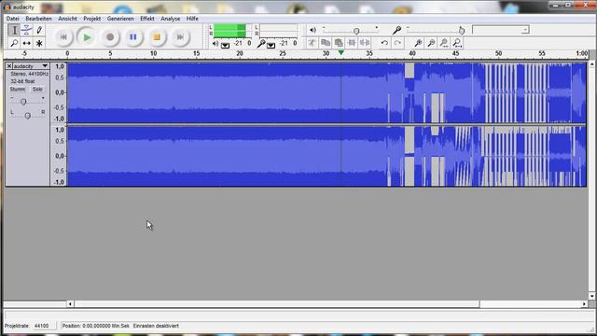This screenshot has height=336, width=597.
Task: Skip to start of the track
Action: (x=63, y=37)
